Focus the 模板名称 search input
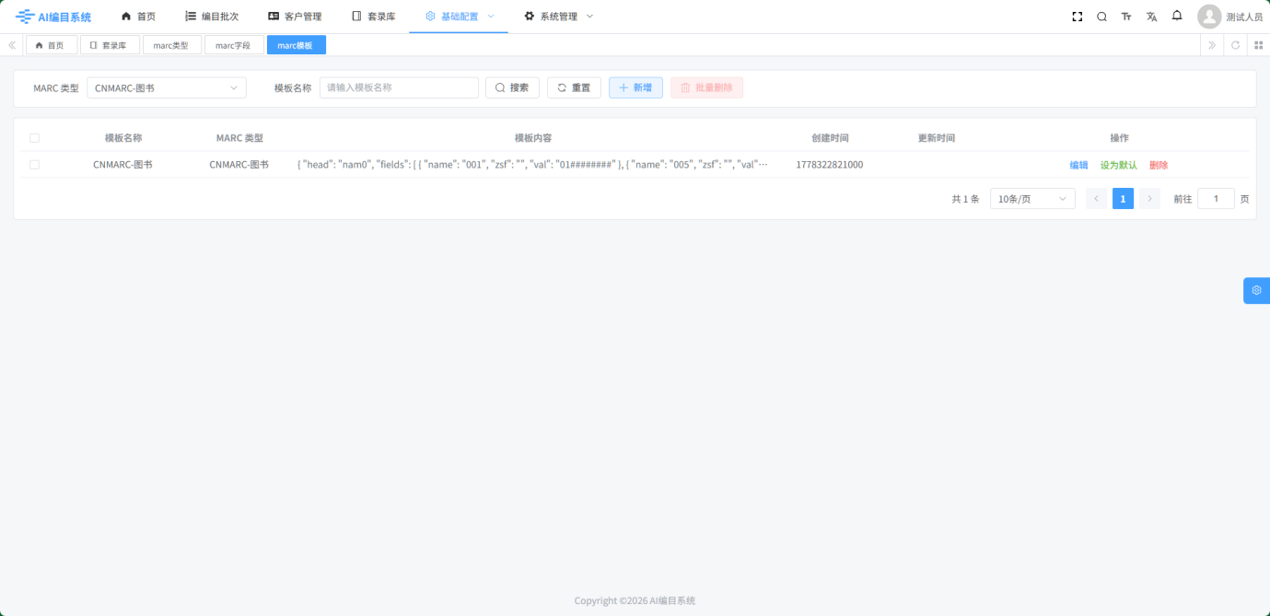Image resolution: width=1270 pixels, height=616 pixels. pyautogui.click(x=399, y=87)
